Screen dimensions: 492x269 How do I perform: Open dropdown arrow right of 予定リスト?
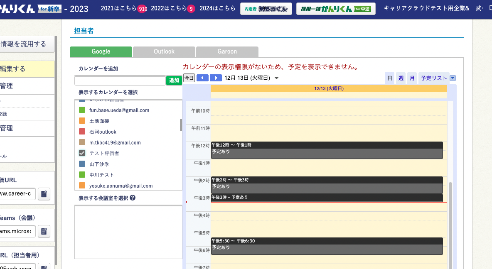[453, 78]
